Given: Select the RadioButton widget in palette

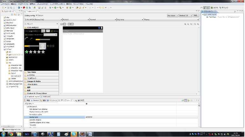Looking at the screenshot, I should click(x=26, y=34).
